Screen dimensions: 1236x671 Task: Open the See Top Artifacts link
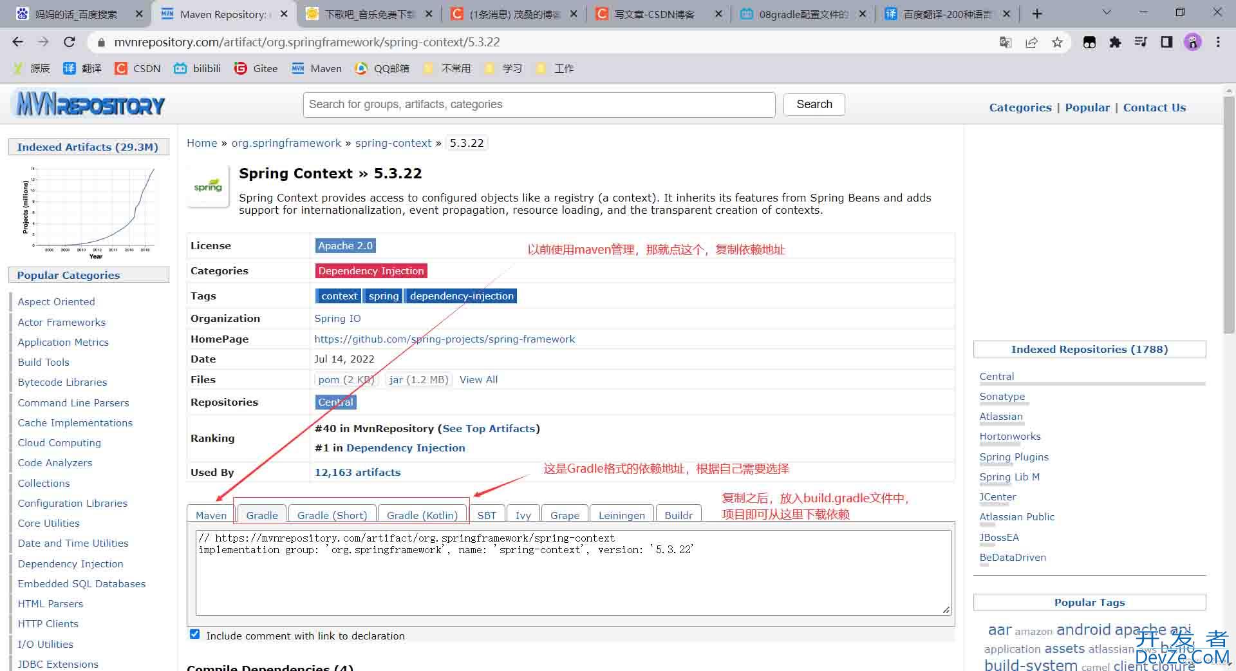pyautogui.click(x=489, y=428)
